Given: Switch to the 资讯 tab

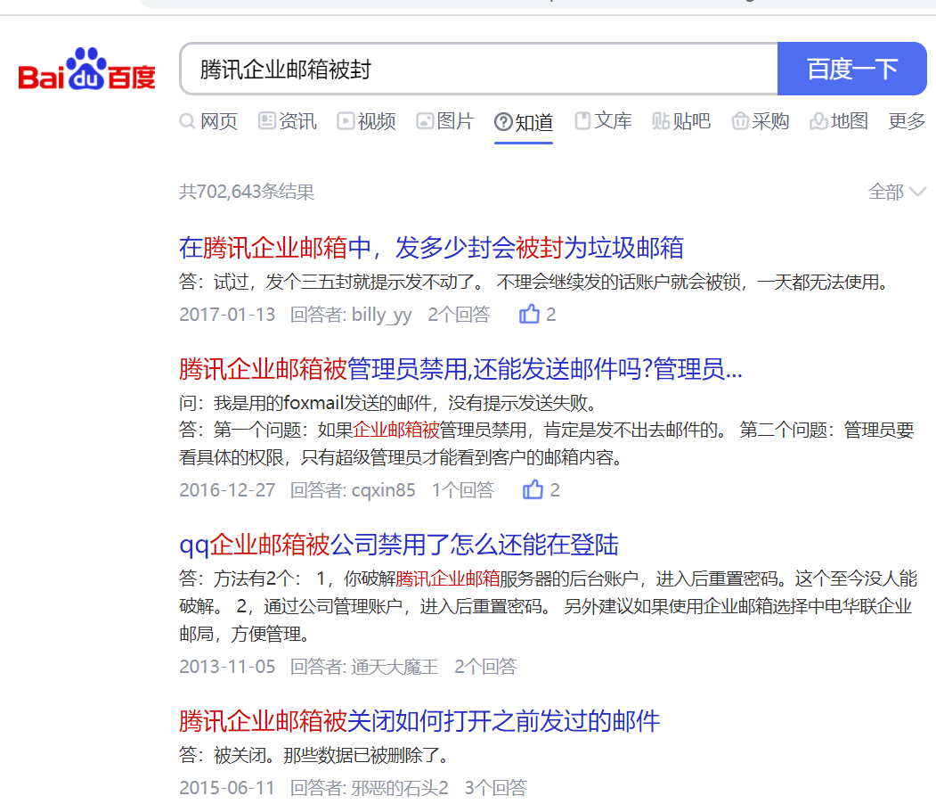Looking at the screenshot, I should (288, 121).
